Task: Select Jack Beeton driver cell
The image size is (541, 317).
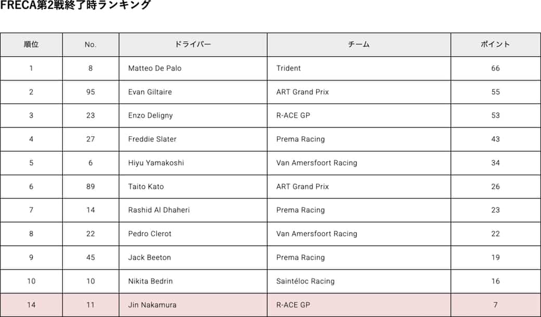Action: tap(193, 257)
